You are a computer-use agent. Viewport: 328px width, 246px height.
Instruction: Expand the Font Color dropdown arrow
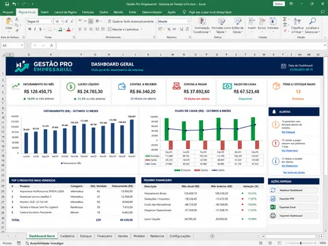point(72,29)
